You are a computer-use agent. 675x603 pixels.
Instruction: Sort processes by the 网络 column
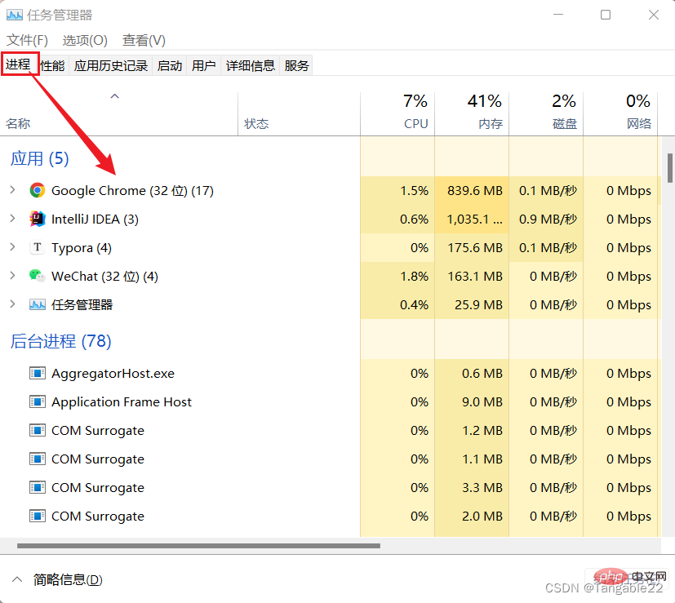[620, 113]
